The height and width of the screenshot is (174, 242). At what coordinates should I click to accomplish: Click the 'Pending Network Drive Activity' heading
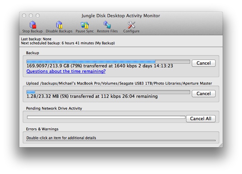pos(54,108)
